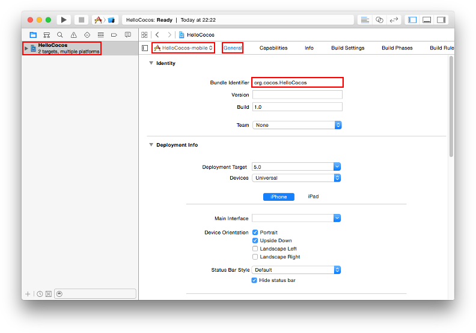Open the related items grid menu
Image resolution: width=476 pixels, height=333 pixels.
tap(144, 35)
